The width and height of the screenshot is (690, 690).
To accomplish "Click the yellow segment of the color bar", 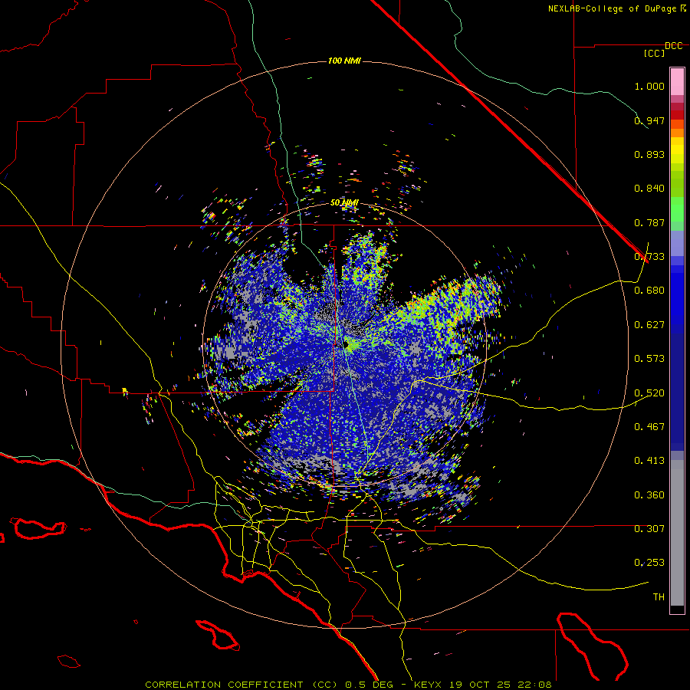I will tap(677, 150).
